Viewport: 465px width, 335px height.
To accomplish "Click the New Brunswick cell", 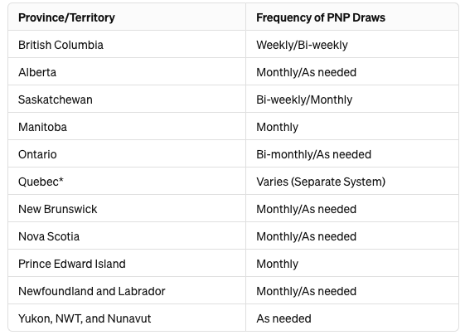I will pos(58,209).
